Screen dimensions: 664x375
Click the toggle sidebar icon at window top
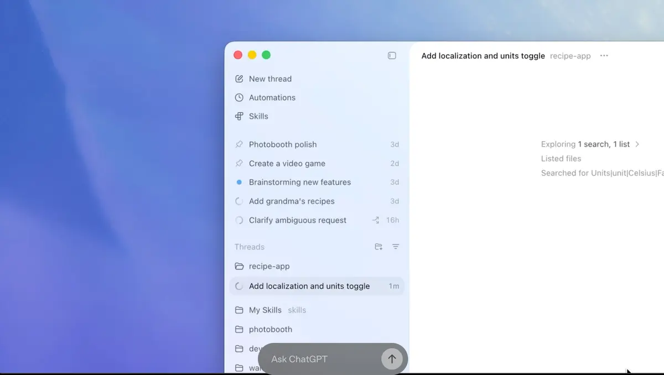click(392, 55)
